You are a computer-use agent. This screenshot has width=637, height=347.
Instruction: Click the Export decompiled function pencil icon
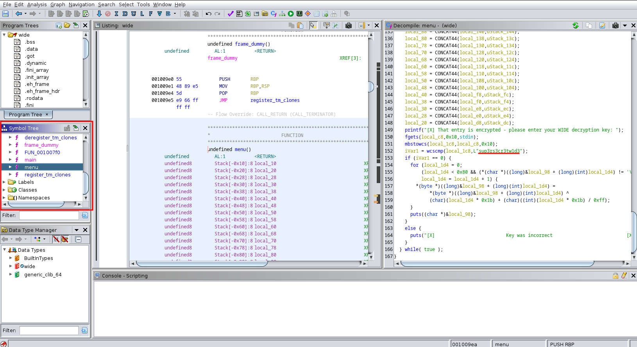[602, 25]
